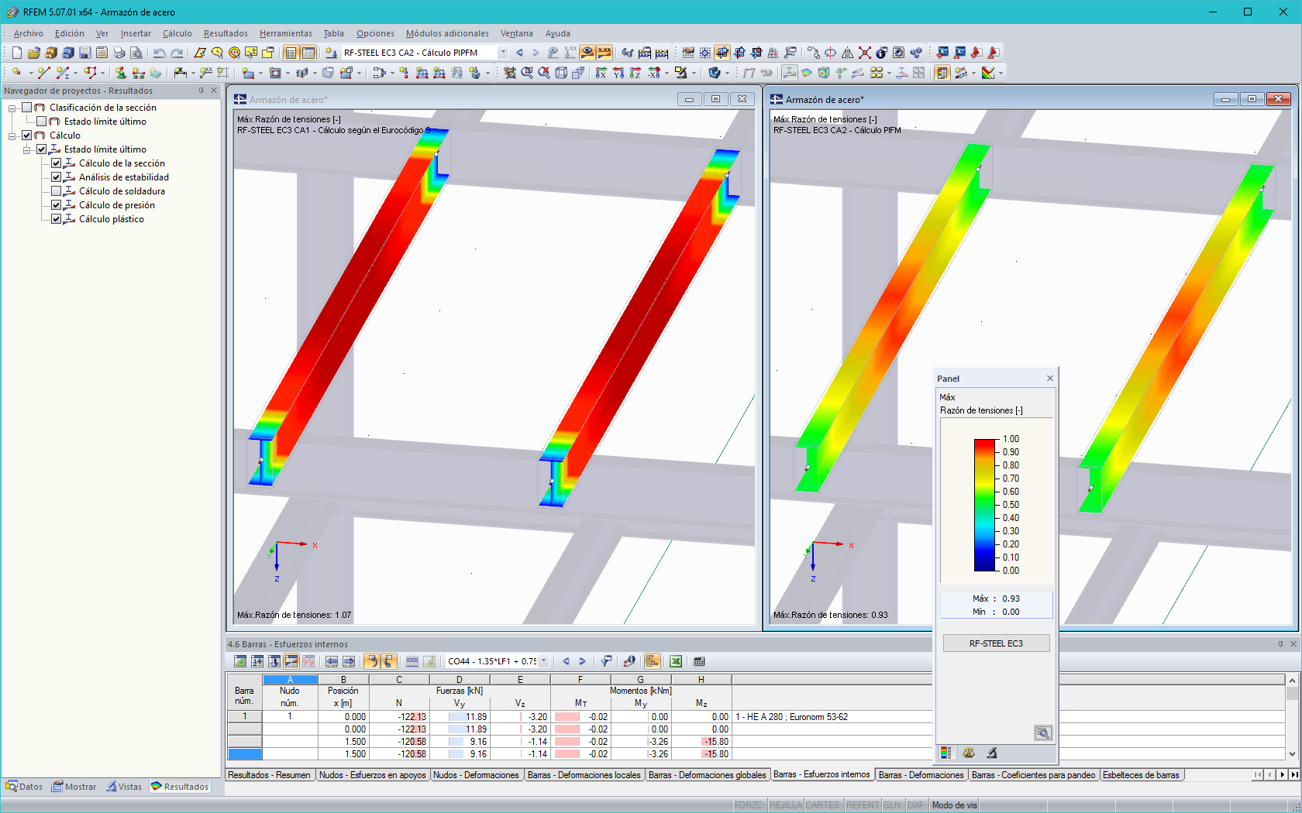Switch to the Barras - Deformaciones tab

point(921,774)
